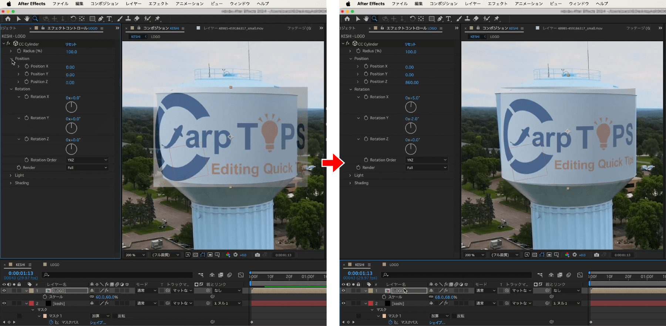Image resolution: width=666 pixels, height=326 pixels.
Task: Select the Type tool in left screenshot
Action: [x=109, y=18]
